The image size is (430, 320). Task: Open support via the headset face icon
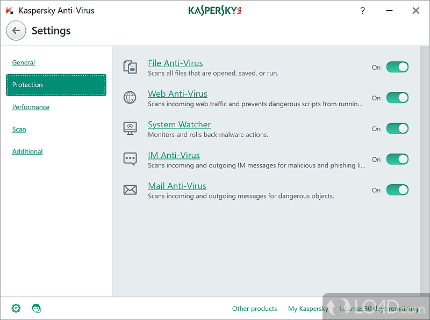pyautogui.click(x=36, y=308)
